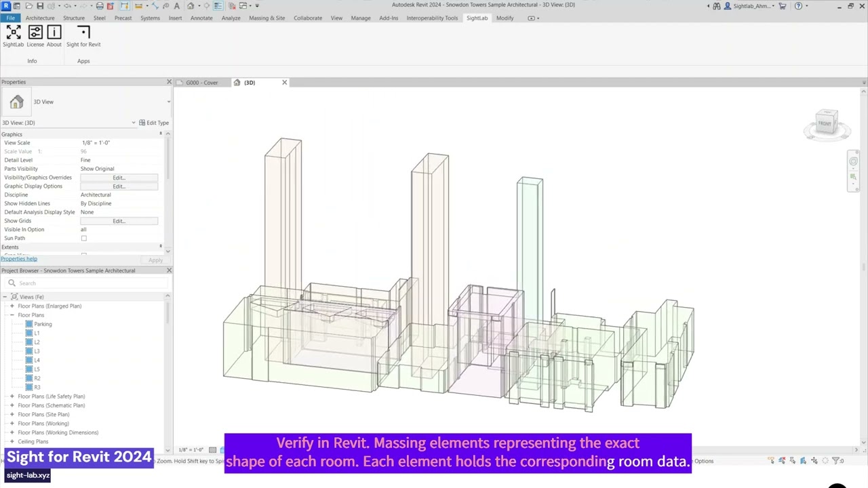The width and height of the screenshot is (868, 488).
Task: Click the Print icon in quick access toolbar
Action: (x=100, y=5)
